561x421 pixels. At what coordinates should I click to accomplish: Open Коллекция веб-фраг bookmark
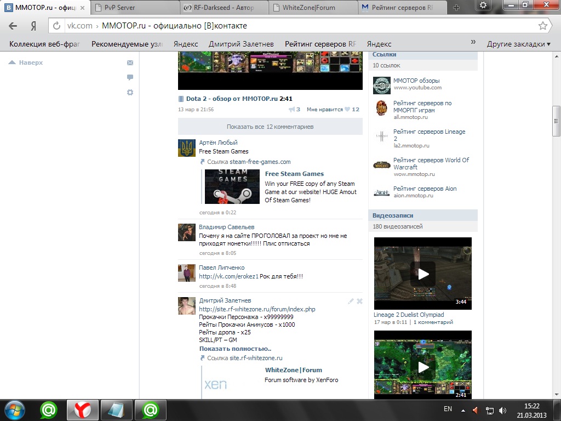pos(44,44)
